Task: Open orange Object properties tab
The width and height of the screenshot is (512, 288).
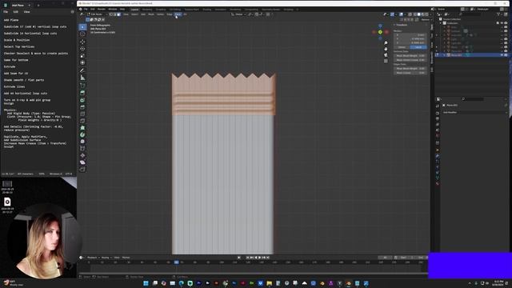Action: (438, 150)
